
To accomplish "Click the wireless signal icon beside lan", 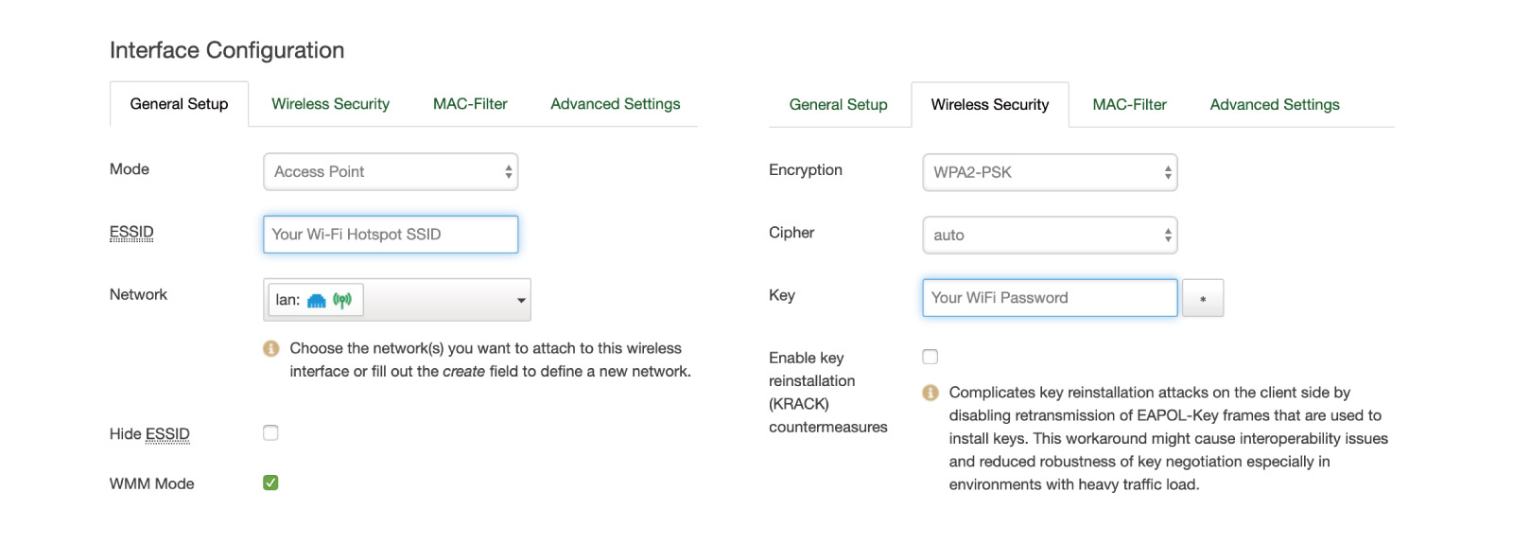I will coord(342,300).
